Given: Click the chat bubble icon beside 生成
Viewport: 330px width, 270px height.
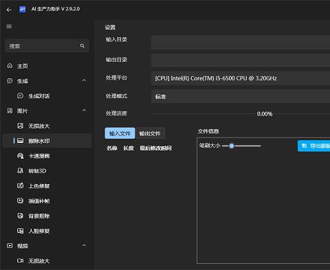Looking at the screenshot, I should click(10, 81).
